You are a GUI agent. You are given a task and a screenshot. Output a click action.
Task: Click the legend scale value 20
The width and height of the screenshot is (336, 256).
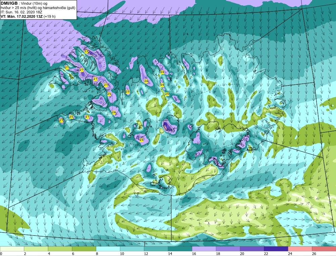242,254
